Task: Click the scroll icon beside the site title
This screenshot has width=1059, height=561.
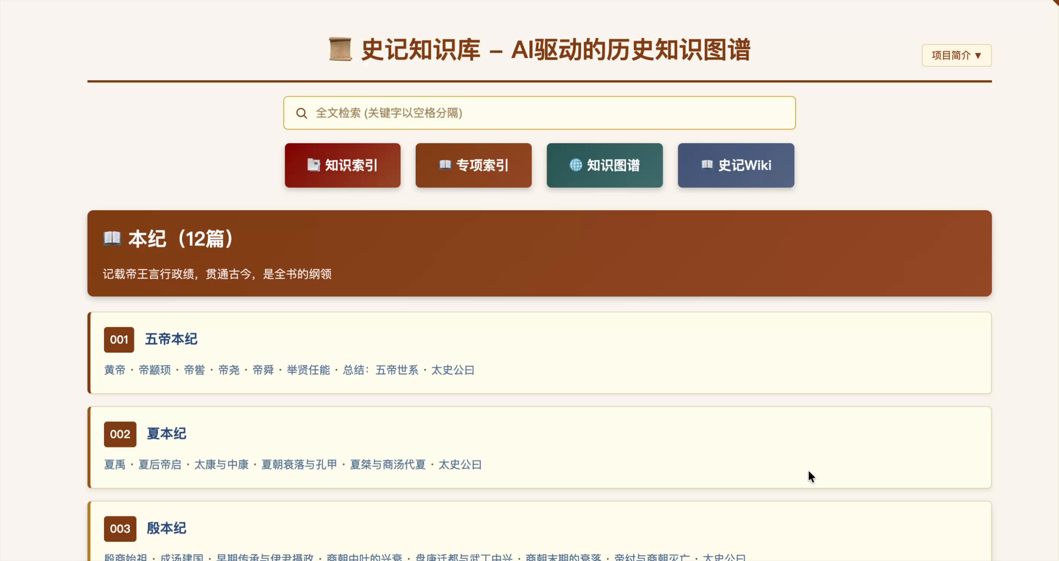Action: (x=340, y=49)
